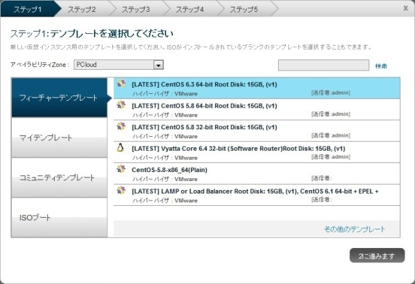Screen dimensions: 415x284
Task: Go to ステップ2 in wizard header
Action: pos(82,9)
